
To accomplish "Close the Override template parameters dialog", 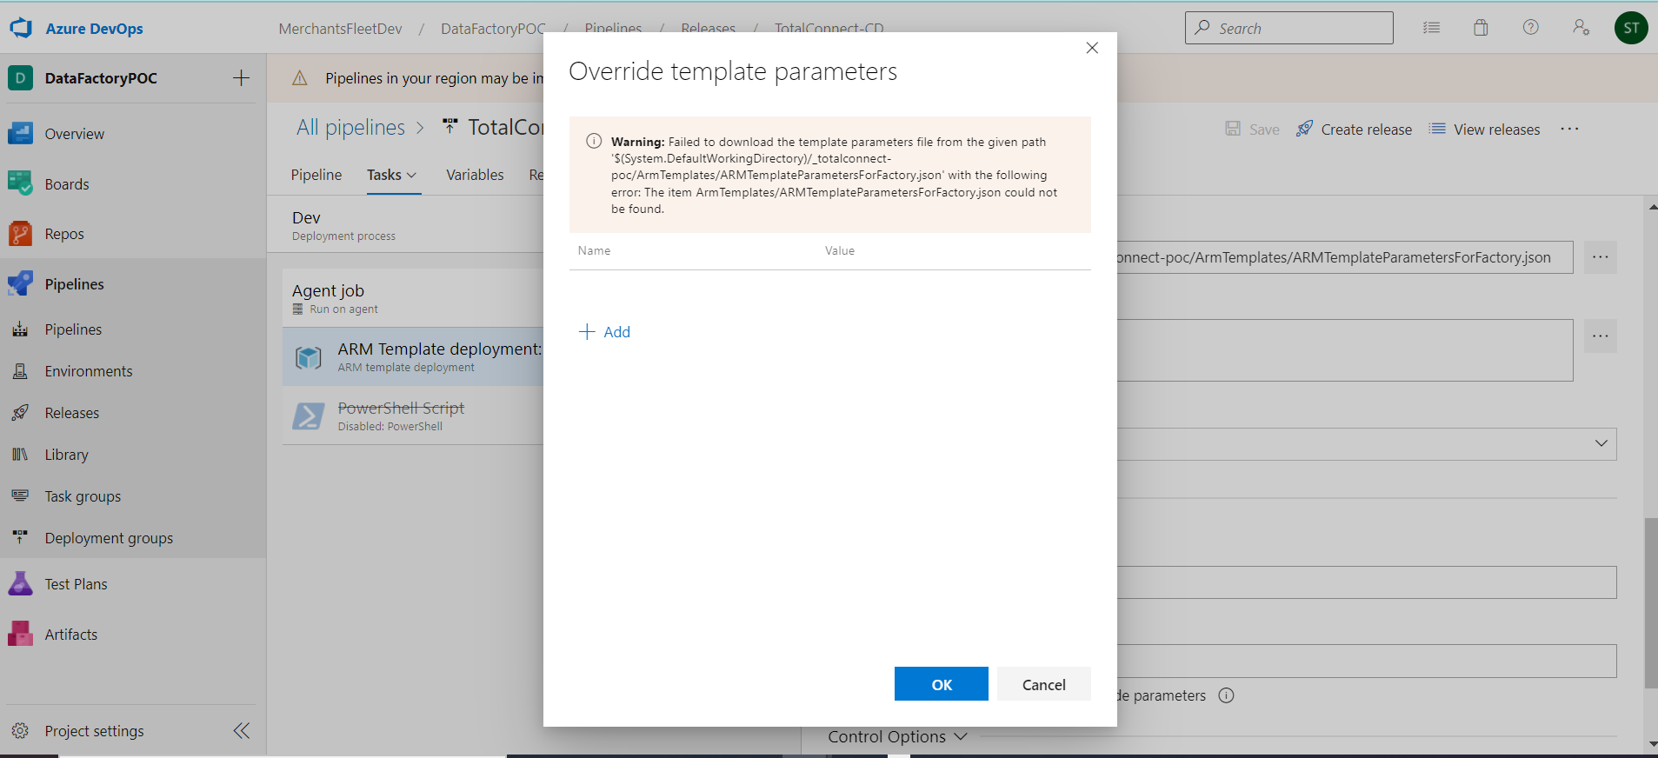I will (x=1092, y=48).
